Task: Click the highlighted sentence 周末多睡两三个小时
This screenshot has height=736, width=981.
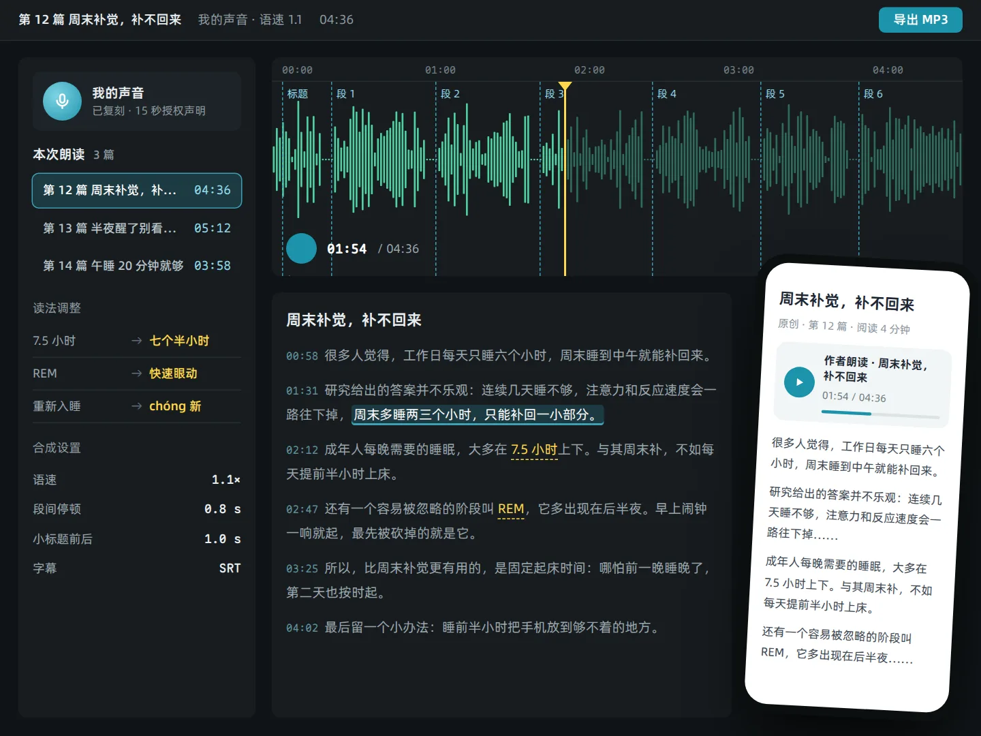Action: point(478,414)
